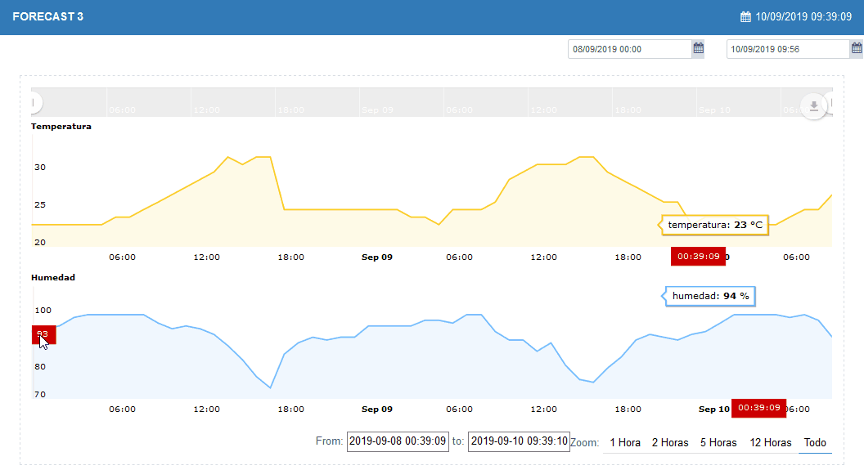Click 30 on the Temperatura axis

(x=39, y=168)
